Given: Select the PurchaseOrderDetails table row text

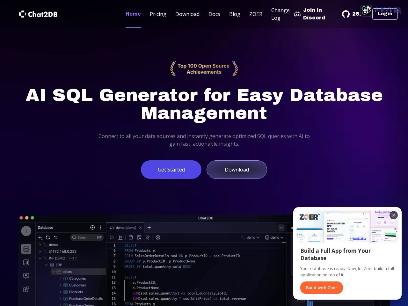Looking at the screenshot, I should tap(86, 299).
